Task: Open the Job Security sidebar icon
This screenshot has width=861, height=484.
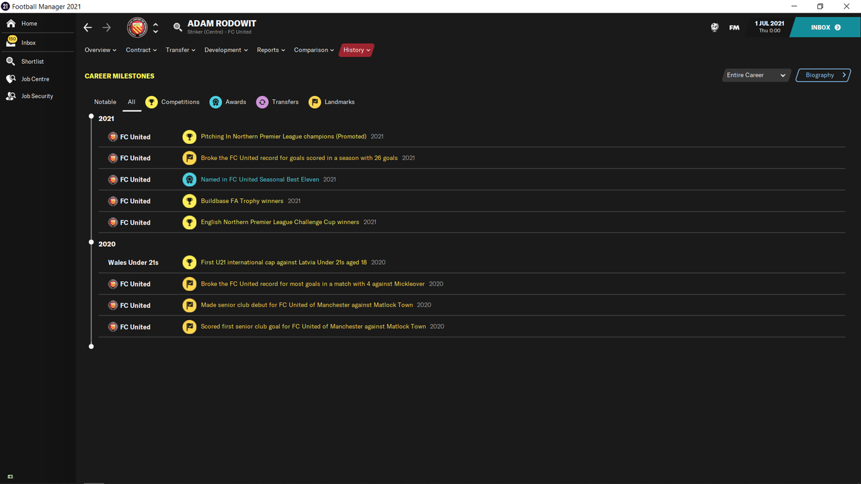Action: coord(11,96)
